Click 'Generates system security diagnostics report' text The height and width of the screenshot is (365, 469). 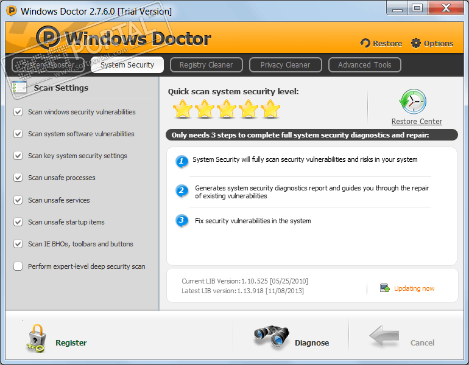coord(312,192)
